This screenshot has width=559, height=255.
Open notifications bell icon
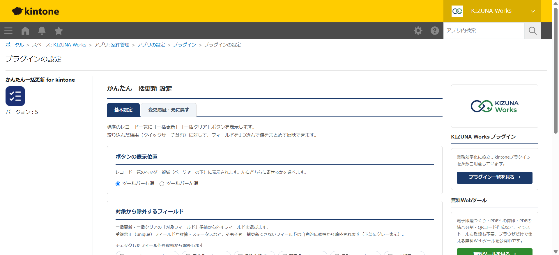click(x=42, y=30)
